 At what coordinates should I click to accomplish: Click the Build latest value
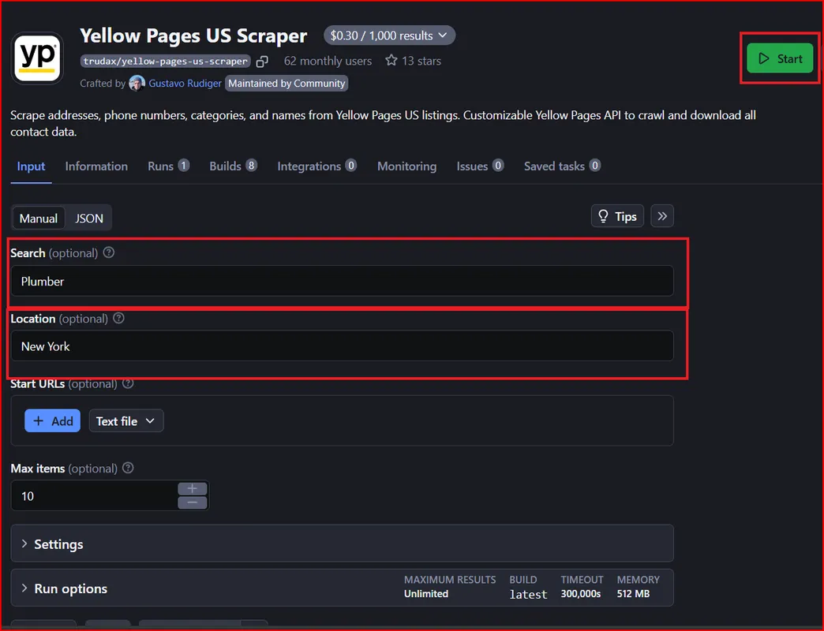[x=528, y=594]
